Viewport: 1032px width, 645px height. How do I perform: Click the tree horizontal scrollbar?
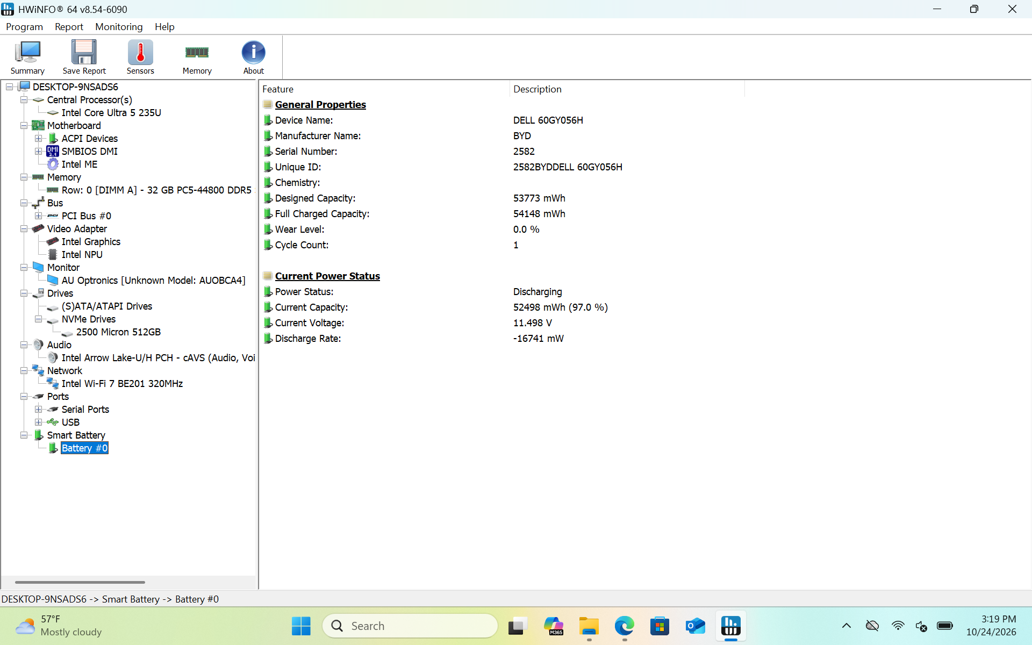point(80,582)
